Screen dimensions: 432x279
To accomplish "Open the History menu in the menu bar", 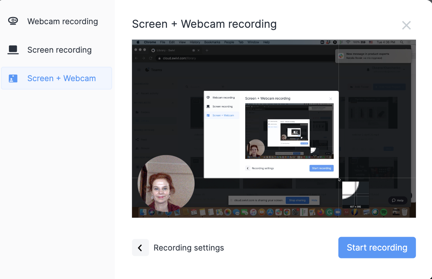I will tap(195, 42).
